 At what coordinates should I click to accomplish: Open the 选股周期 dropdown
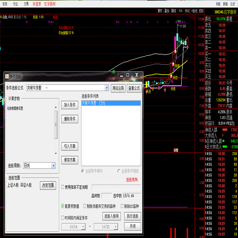pyautogui.click(x=53, y=165)
